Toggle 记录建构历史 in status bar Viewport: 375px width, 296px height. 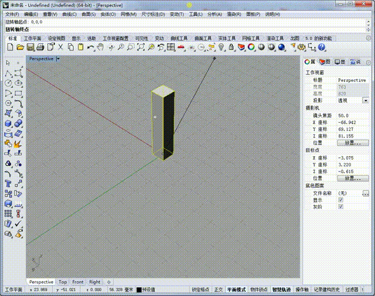pyautogui.click(x=327, y=290)
